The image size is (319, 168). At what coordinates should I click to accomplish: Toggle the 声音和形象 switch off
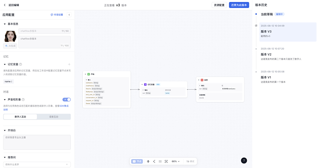66,99
